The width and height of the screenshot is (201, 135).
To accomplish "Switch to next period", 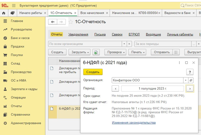I will [x=190, y=88].
